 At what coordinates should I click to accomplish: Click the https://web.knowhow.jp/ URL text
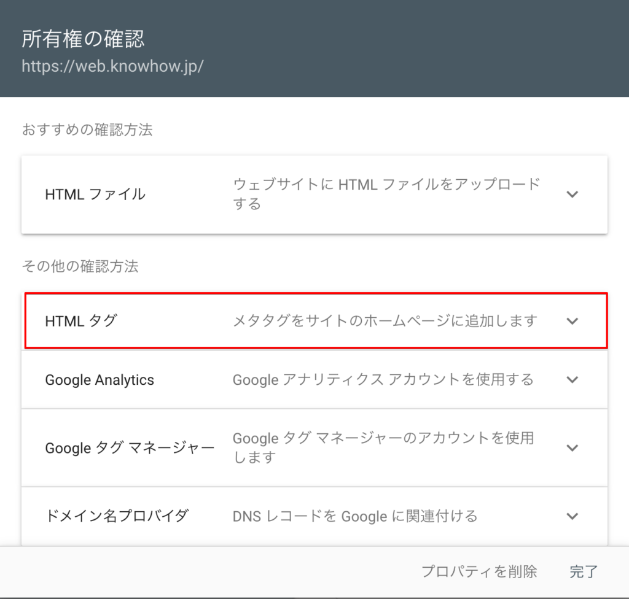(113, 66)
